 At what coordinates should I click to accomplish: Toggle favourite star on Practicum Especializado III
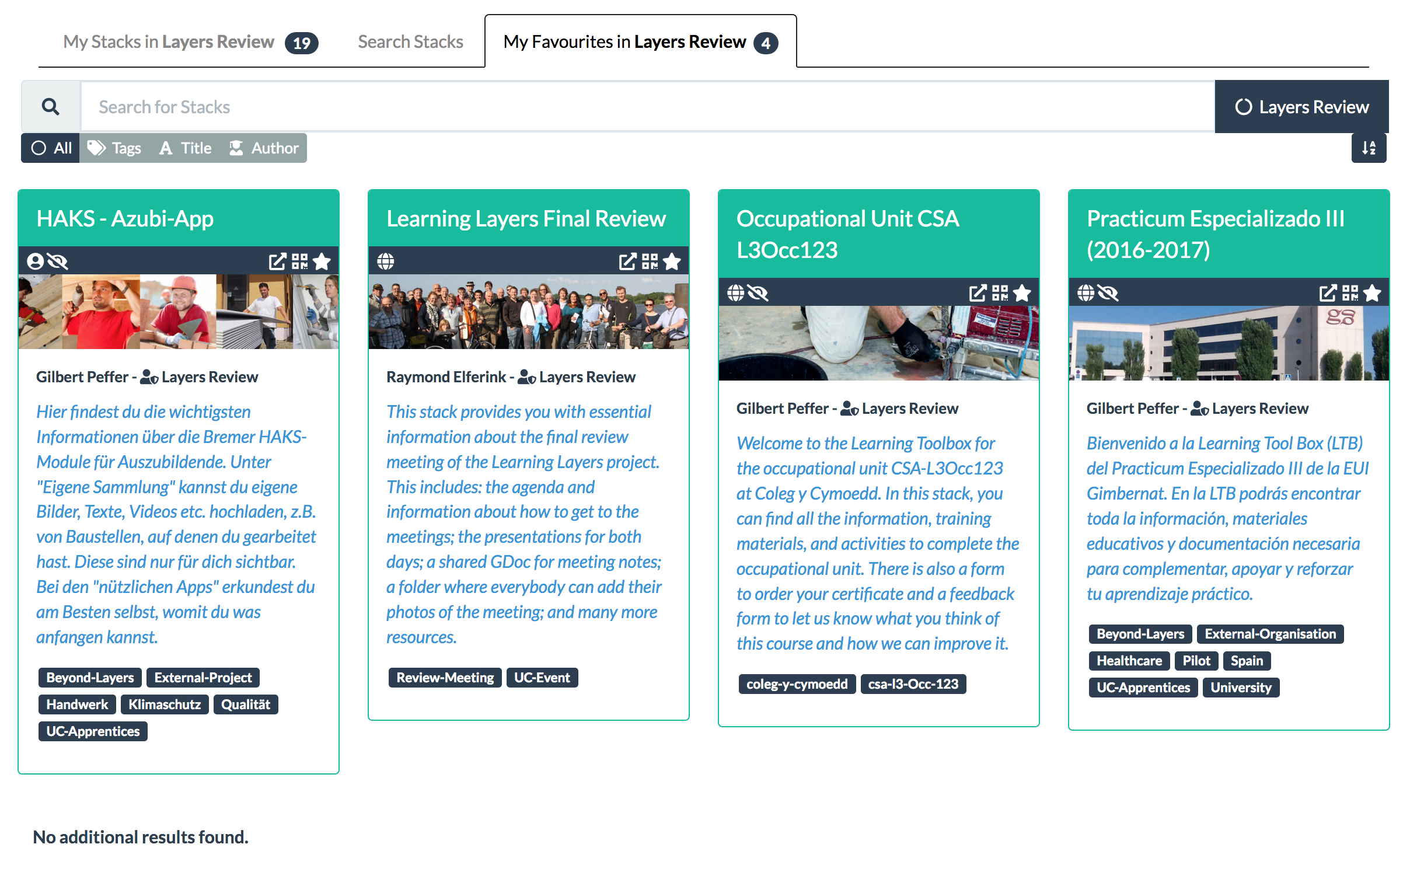[1372, 293]
